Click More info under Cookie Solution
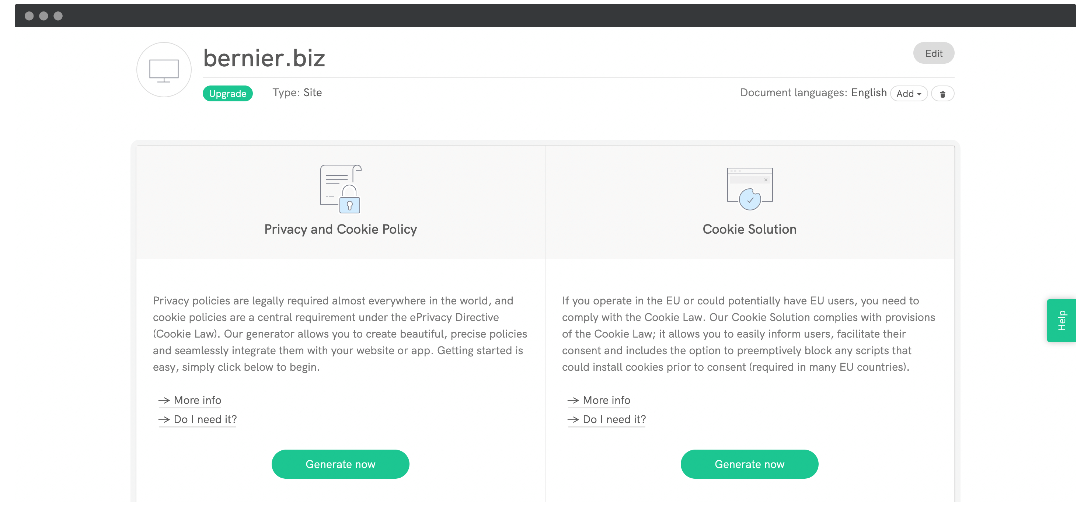Viewport: 1091px width, 506px height. [x=606, y=399]
